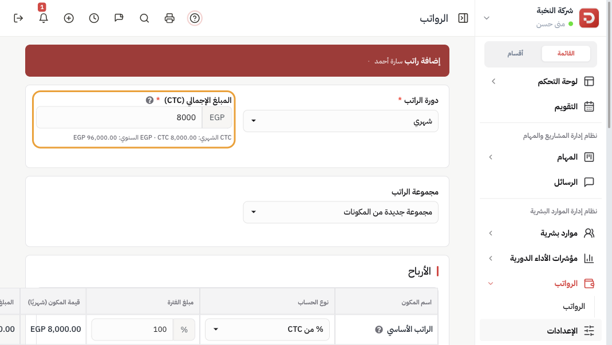Click the CTC amount field with 8000
612x345 pixels.
point(119,117)
